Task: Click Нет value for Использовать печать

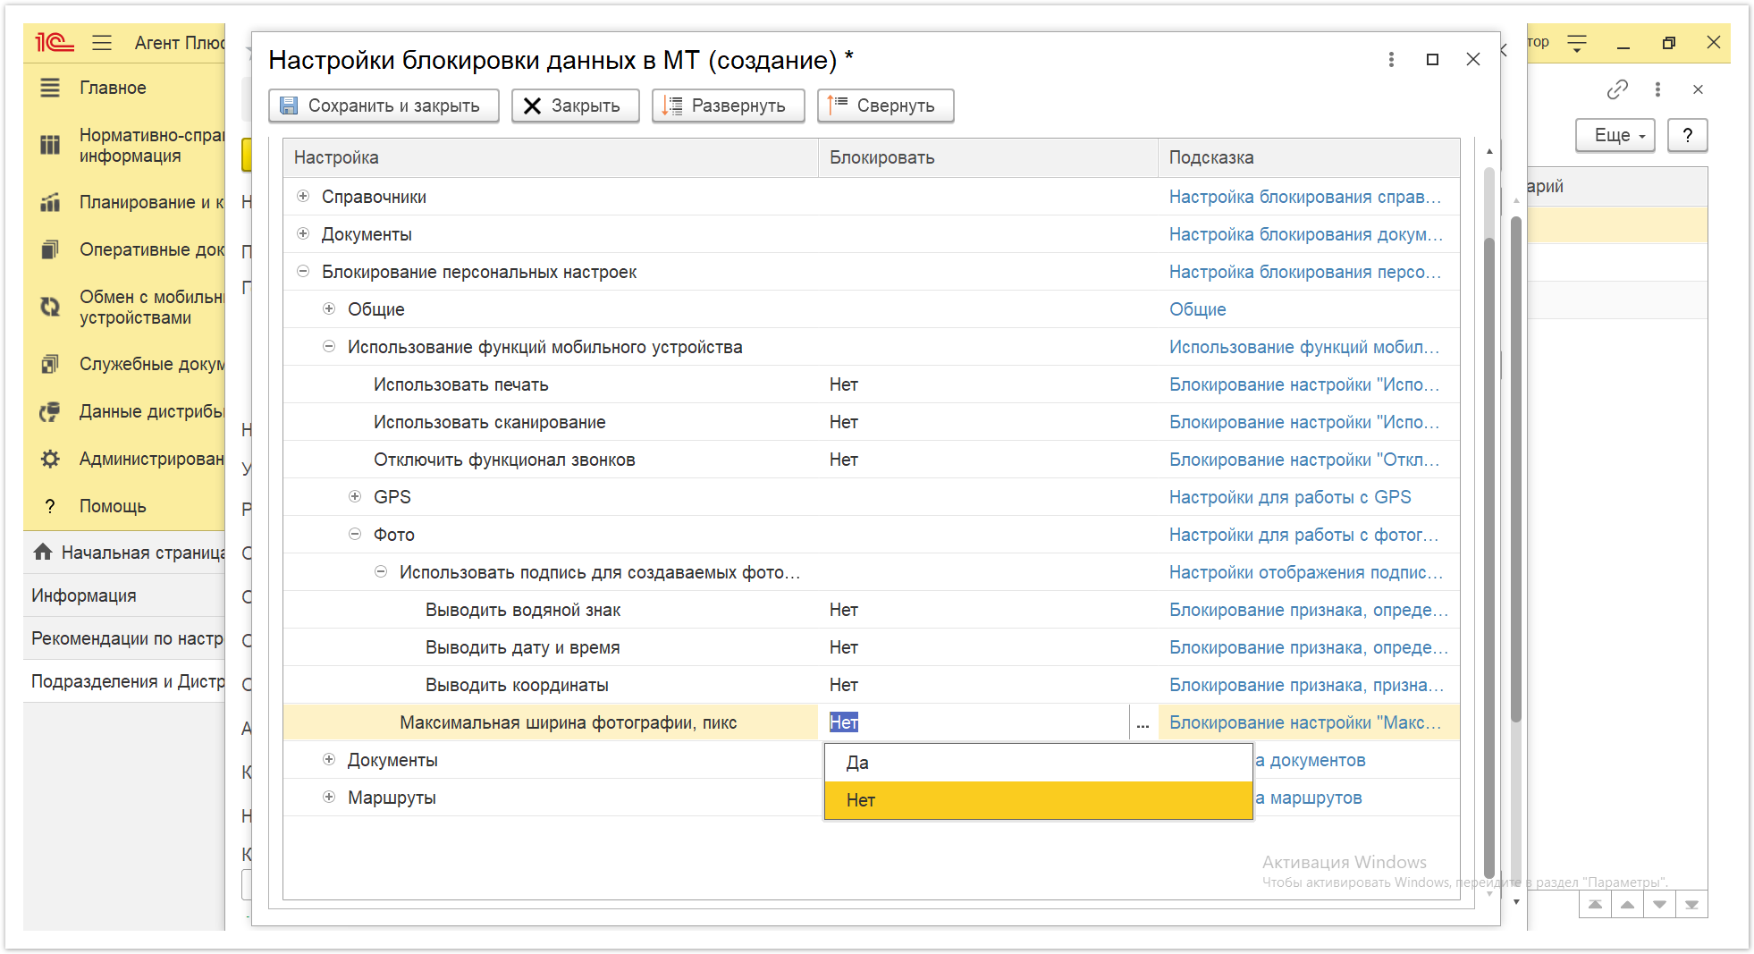Action: tap(844, 384)
